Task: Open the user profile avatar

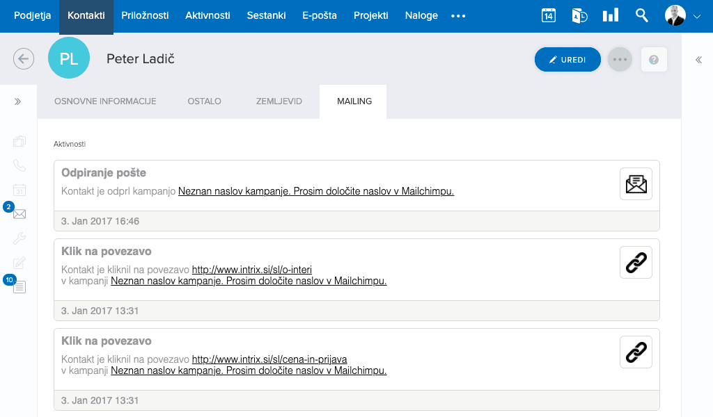Action: (675, 15)
